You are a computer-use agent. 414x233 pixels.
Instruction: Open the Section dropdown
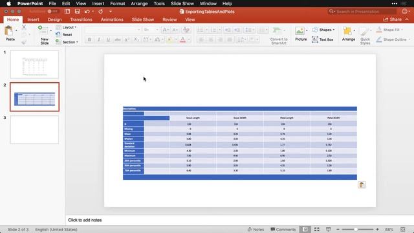click(67, 42)
